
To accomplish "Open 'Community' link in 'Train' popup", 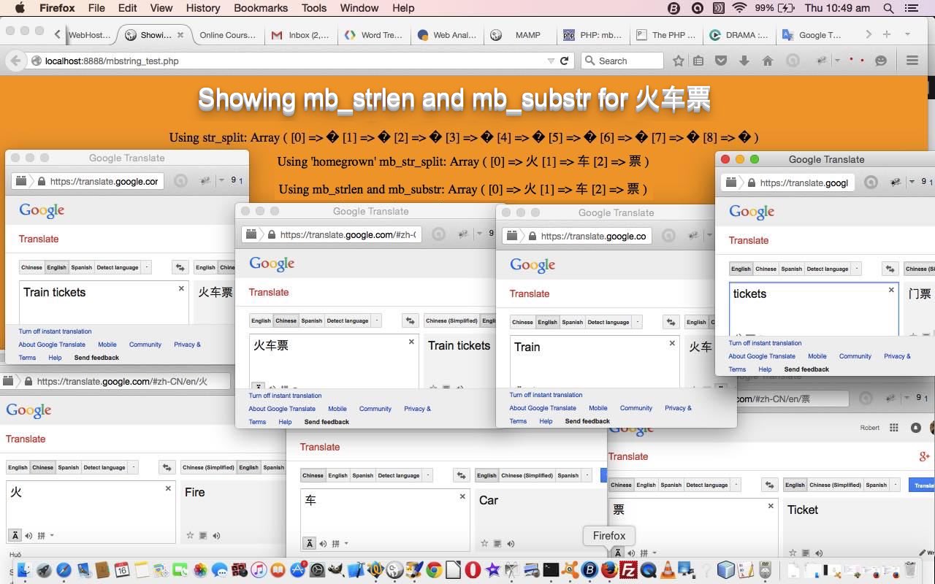I will click(x=636, y=408).
